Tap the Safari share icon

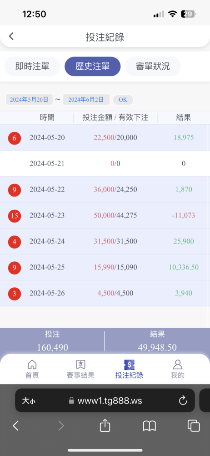point(105,426)
